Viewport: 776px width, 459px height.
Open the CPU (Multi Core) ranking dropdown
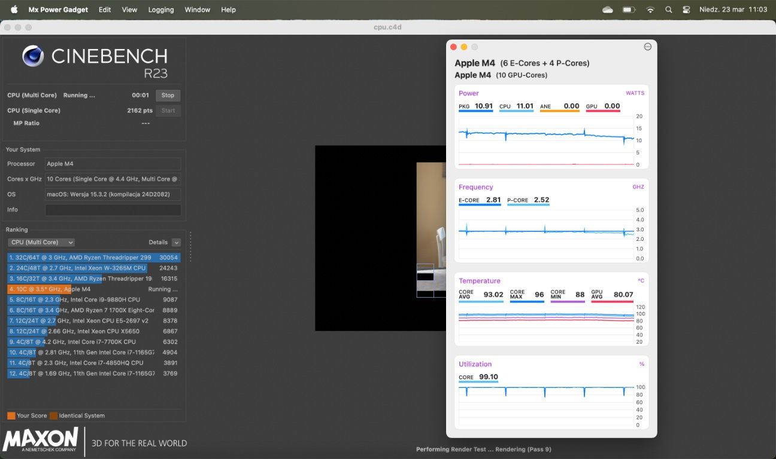click(x=41, y=242)
